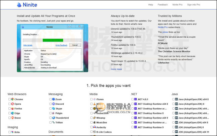Click "TeamViewer 15 updated" news item
217x136 pixels.
coord(129,61)
